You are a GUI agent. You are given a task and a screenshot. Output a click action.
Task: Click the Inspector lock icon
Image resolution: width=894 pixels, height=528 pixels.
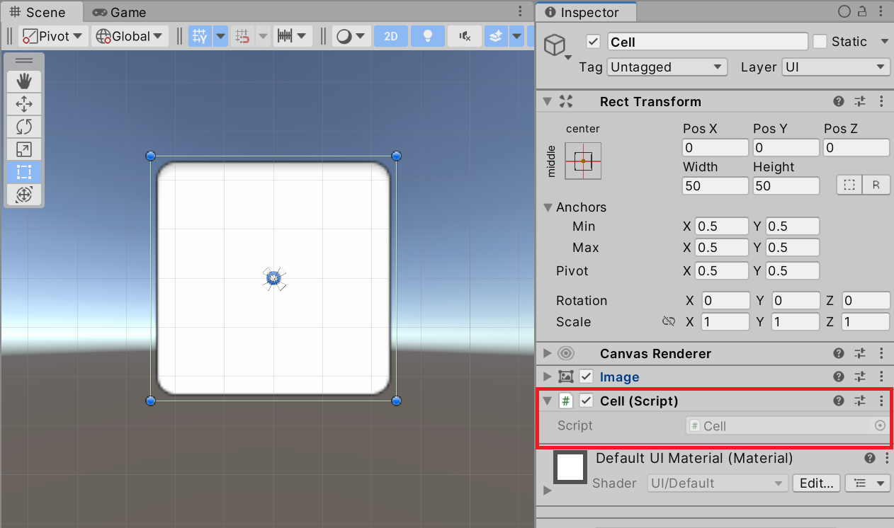click(x=862, y=12)
